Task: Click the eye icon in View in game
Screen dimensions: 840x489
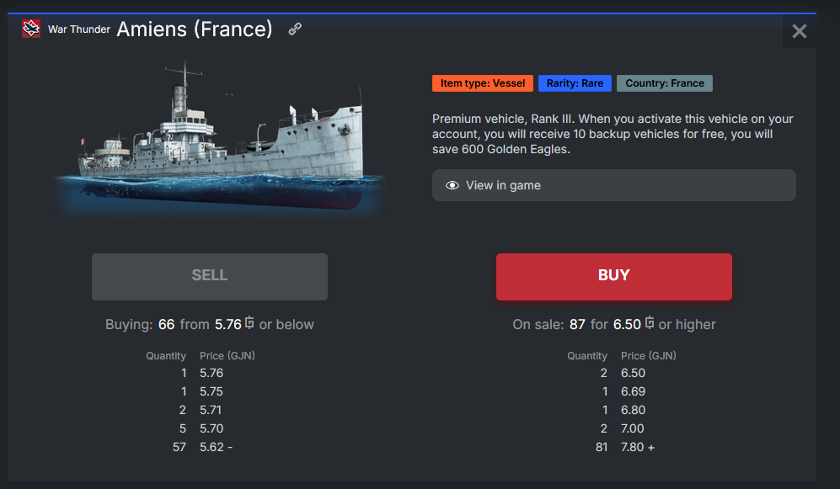Action: [452, 185]
